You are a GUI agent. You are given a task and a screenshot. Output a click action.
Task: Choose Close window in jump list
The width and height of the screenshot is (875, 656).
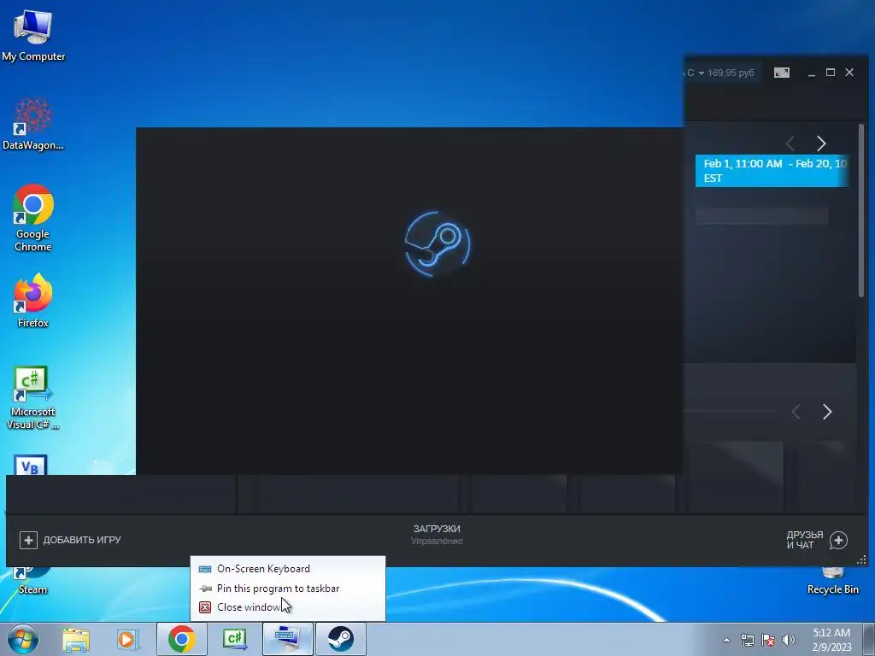pos(288,607)
